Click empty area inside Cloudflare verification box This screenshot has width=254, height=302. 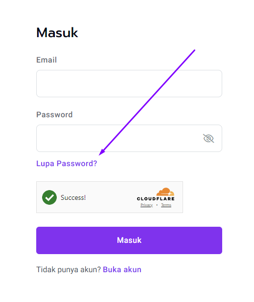pyautogui.click(x=111, y=197)
